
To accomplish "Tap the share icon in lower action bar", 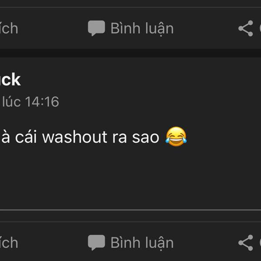I will click(x=245, y=243).
